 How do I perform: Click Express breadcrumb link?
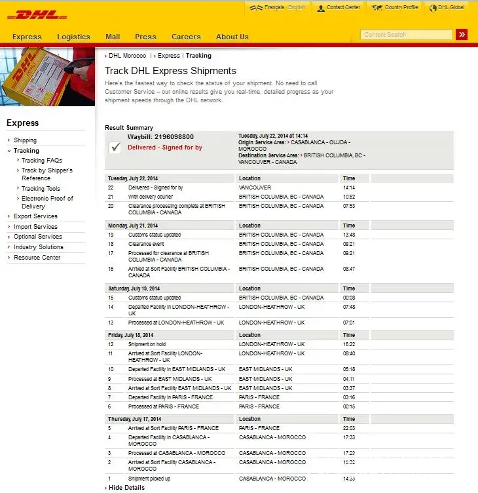(169, 56)
